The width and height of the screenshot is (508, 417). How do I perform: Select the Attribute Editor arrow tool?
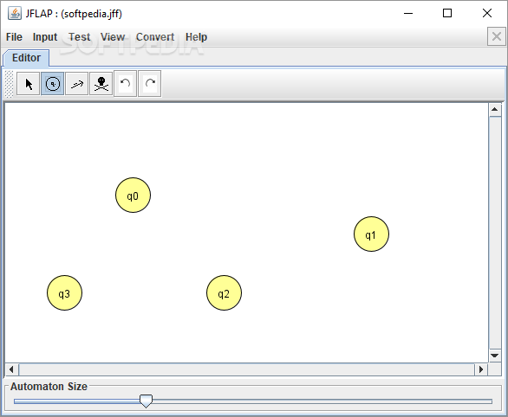29,84
